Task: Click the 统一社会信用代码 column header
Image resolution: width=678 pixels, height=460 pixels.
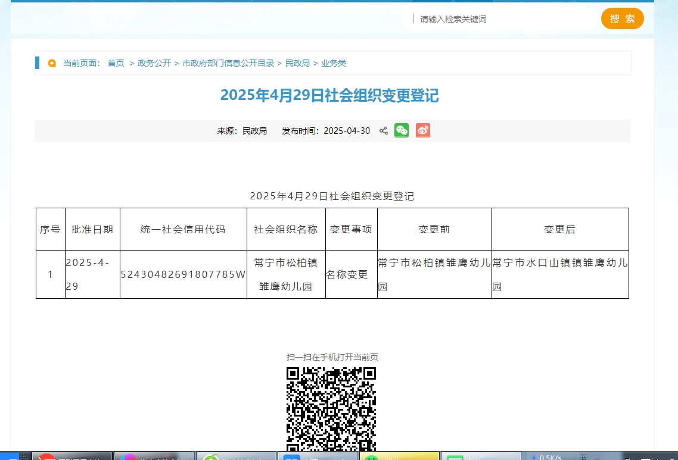Action: (183, 229)
